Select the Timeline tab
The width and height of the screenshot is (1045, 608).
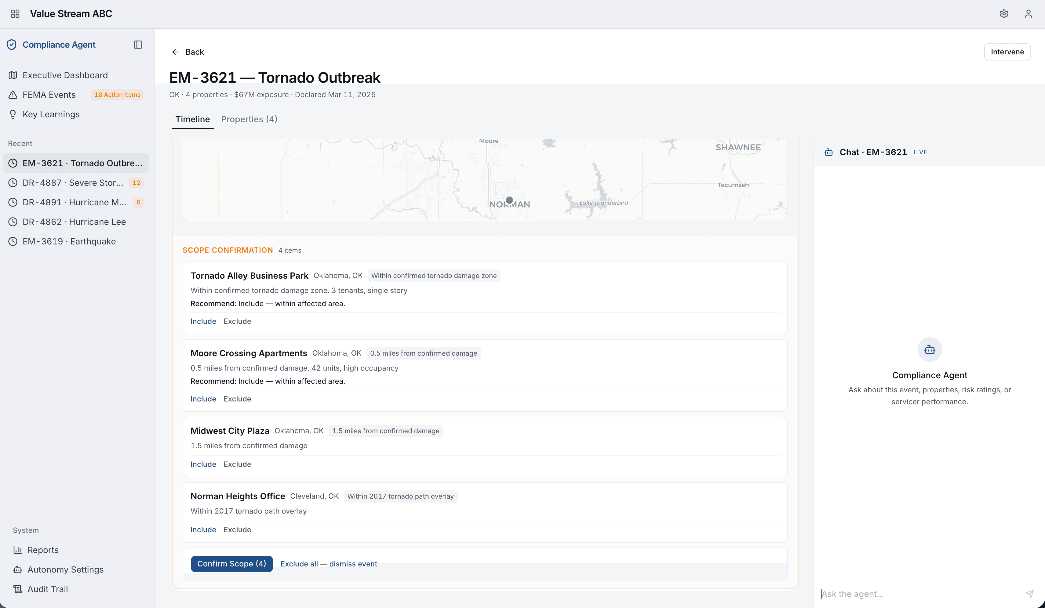click(192, 119)
